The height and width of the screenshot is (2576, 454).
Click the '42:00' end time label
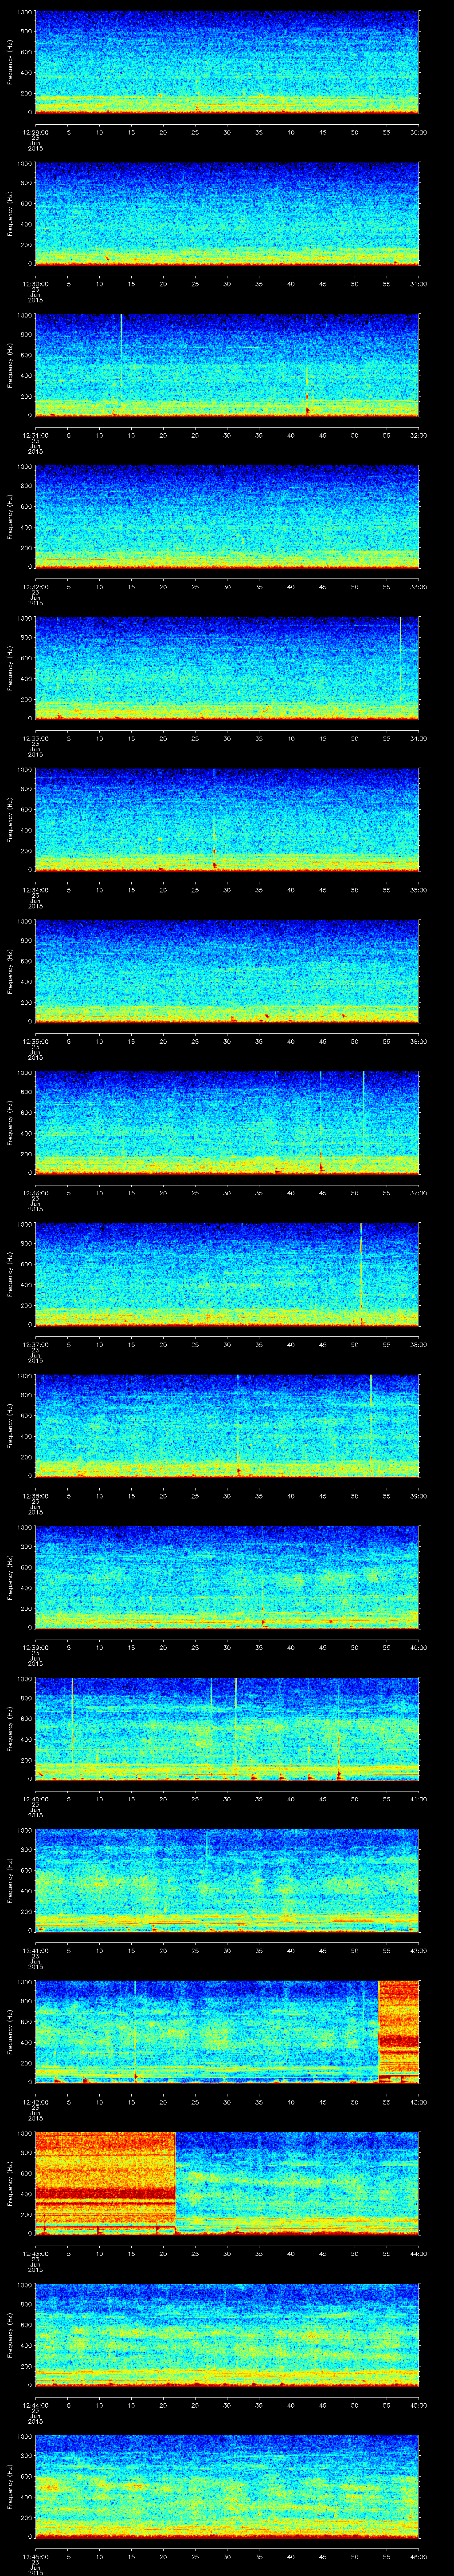[x=419, y=1950]
